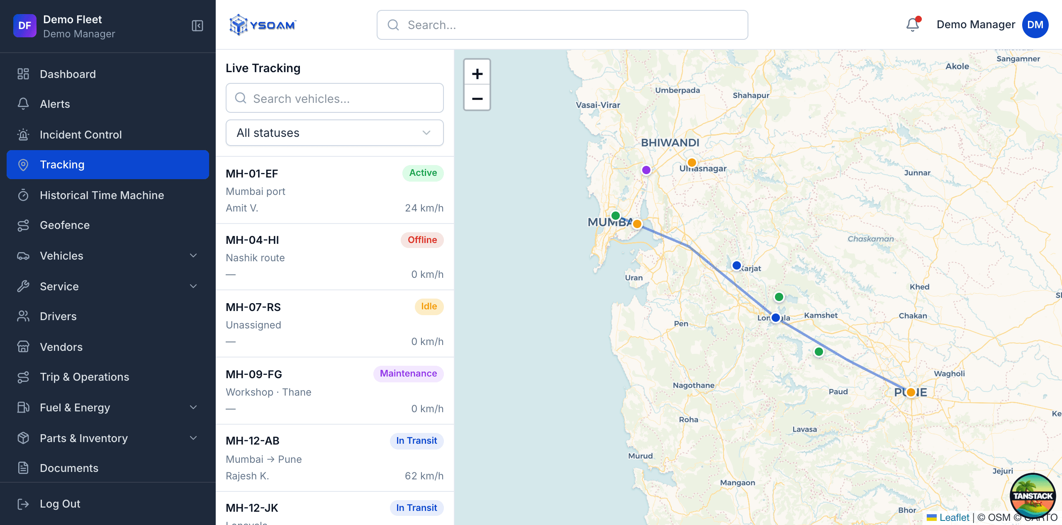Select vehicle MH-09-FG in list
The image size is (1062, 525).
[335, 391]
